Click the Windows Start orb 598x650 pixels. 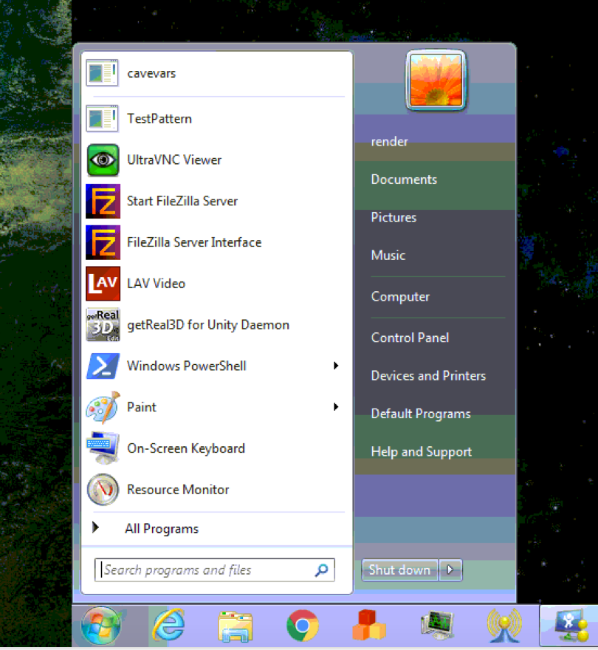(101, 626)
